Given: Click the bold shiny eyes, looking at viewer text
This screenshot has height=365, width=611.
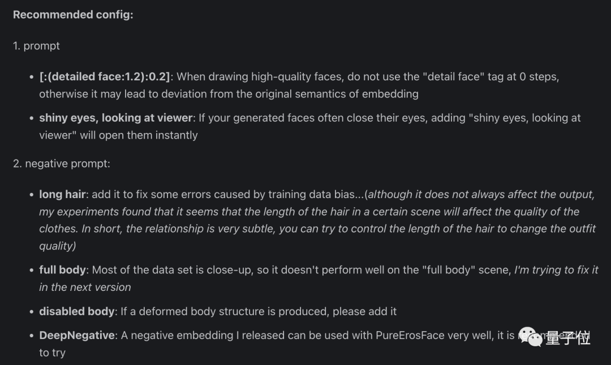Looking at the screenshot, I should click(x=116, y=118).
